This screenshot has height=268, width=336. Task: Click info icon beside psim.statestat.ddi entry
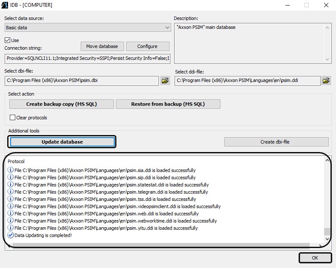click(x=10, y=184)
